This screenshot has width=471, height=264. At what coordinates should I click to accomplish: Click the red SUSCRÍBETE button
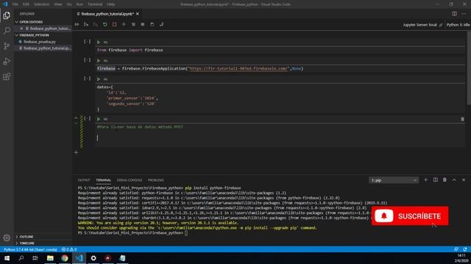(x=410, y=216)
